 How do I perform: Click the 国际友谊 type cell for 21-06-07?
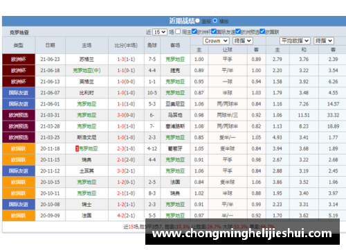(x=19, y=93)
